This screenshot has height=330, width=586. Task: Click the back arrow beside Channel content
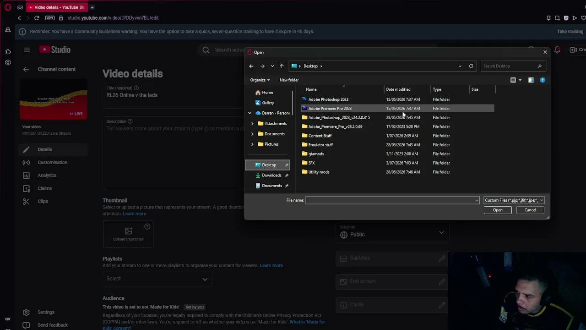pos(26,69)
